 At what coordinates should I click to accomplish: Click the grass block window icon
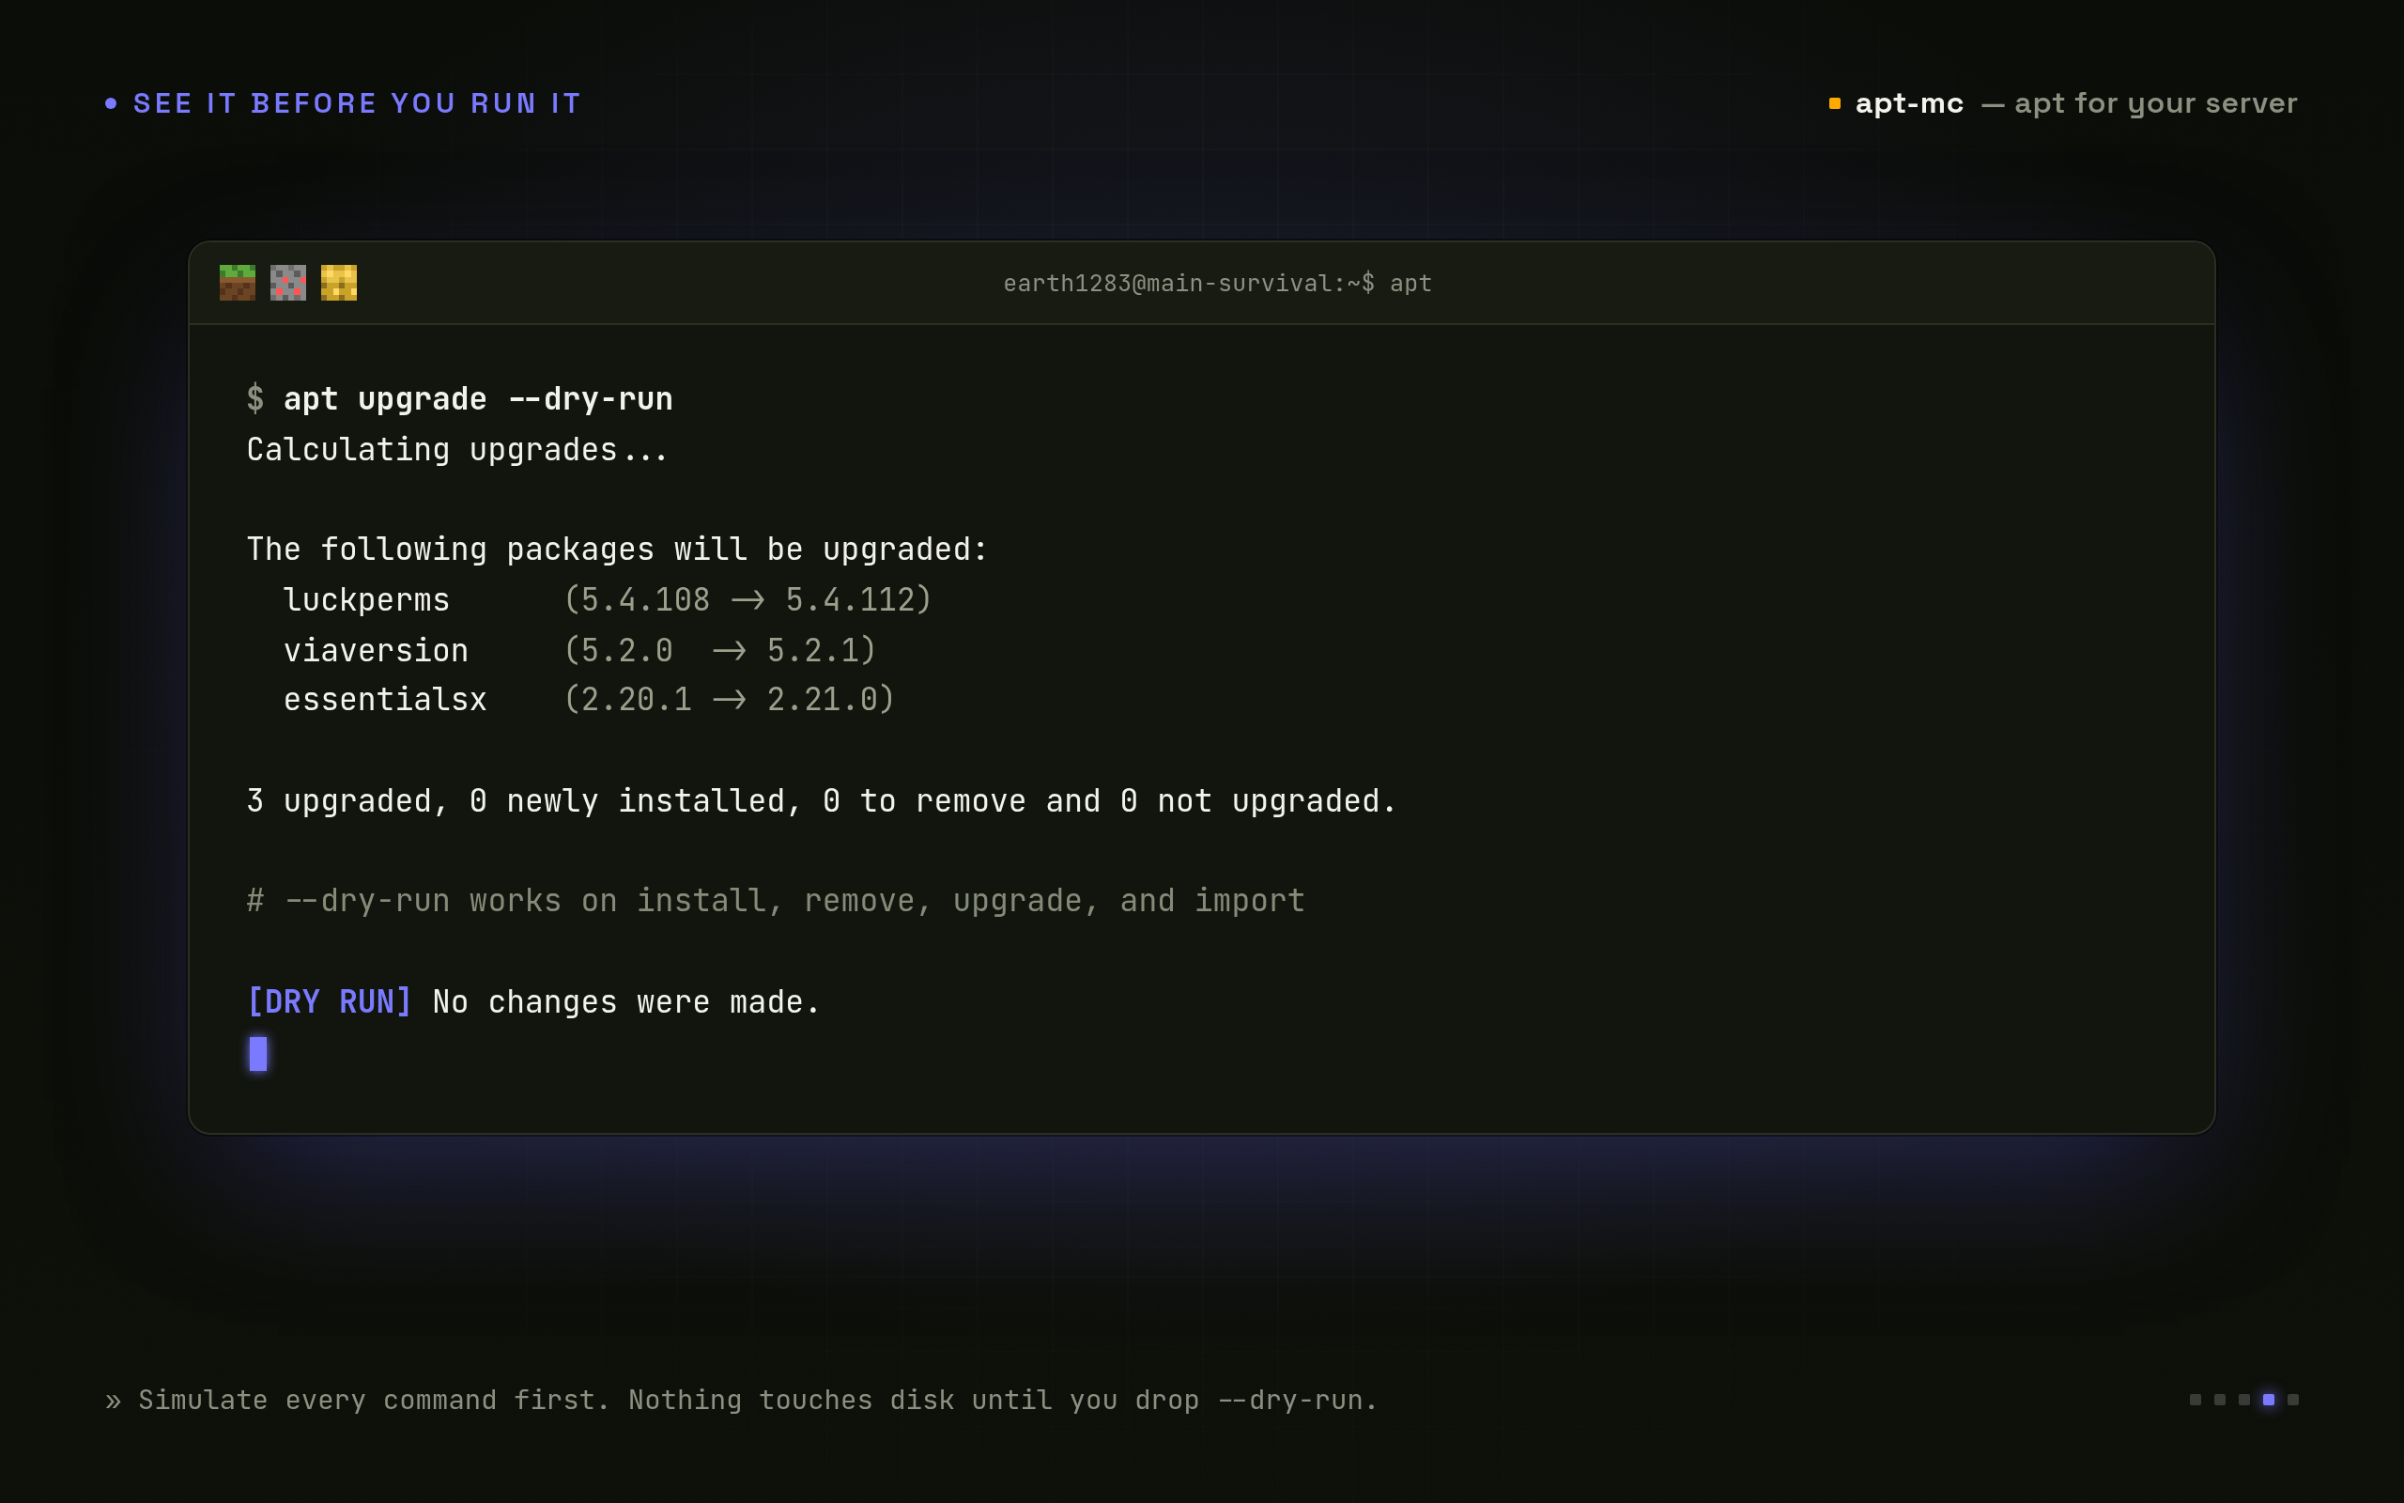[x=238, y=284]
